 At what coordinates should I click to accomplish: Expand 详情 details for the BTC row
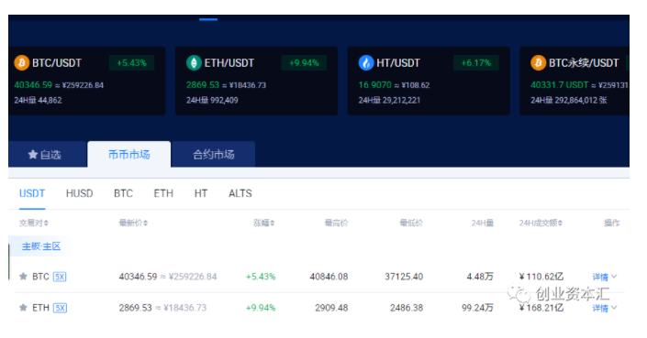(x=605, y=277)
